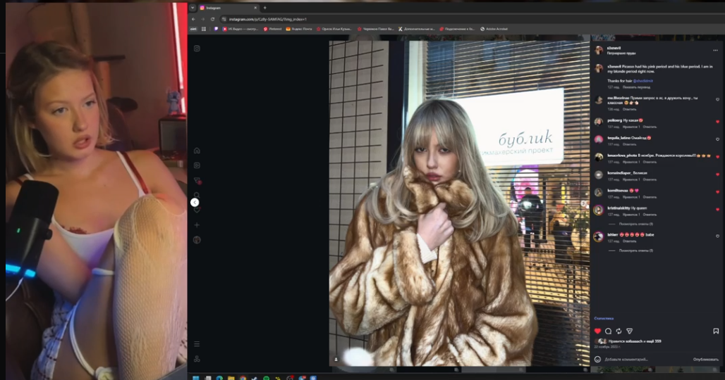Click the Instagram logo in the sidebar

[x=197, y=49]
